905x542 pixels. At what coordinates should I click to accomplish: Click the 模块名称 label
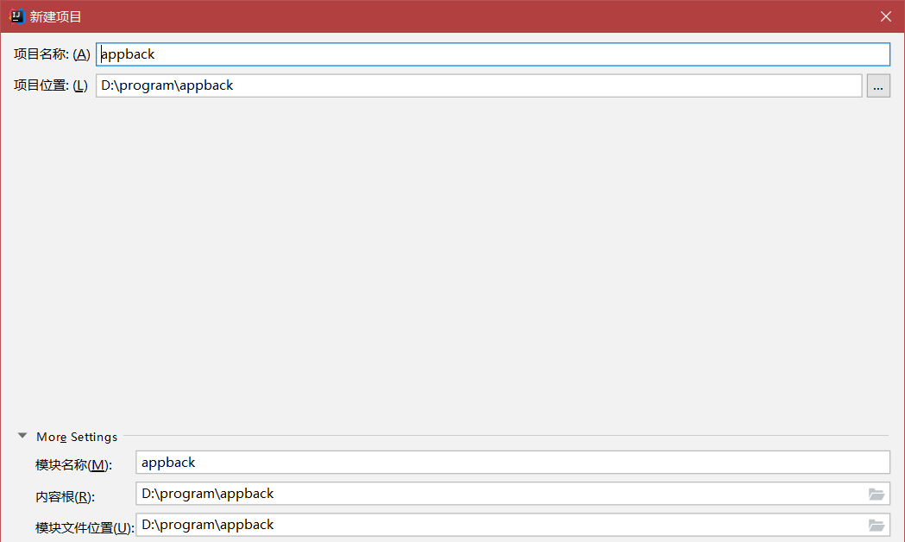pos(74,464)
